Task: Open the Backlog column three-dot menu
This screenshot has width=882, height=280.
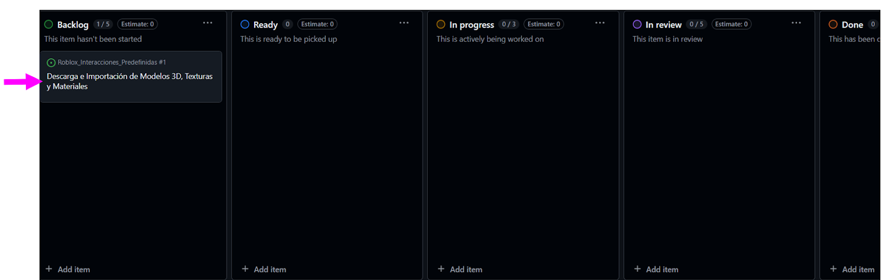Action: click(207, 23)
